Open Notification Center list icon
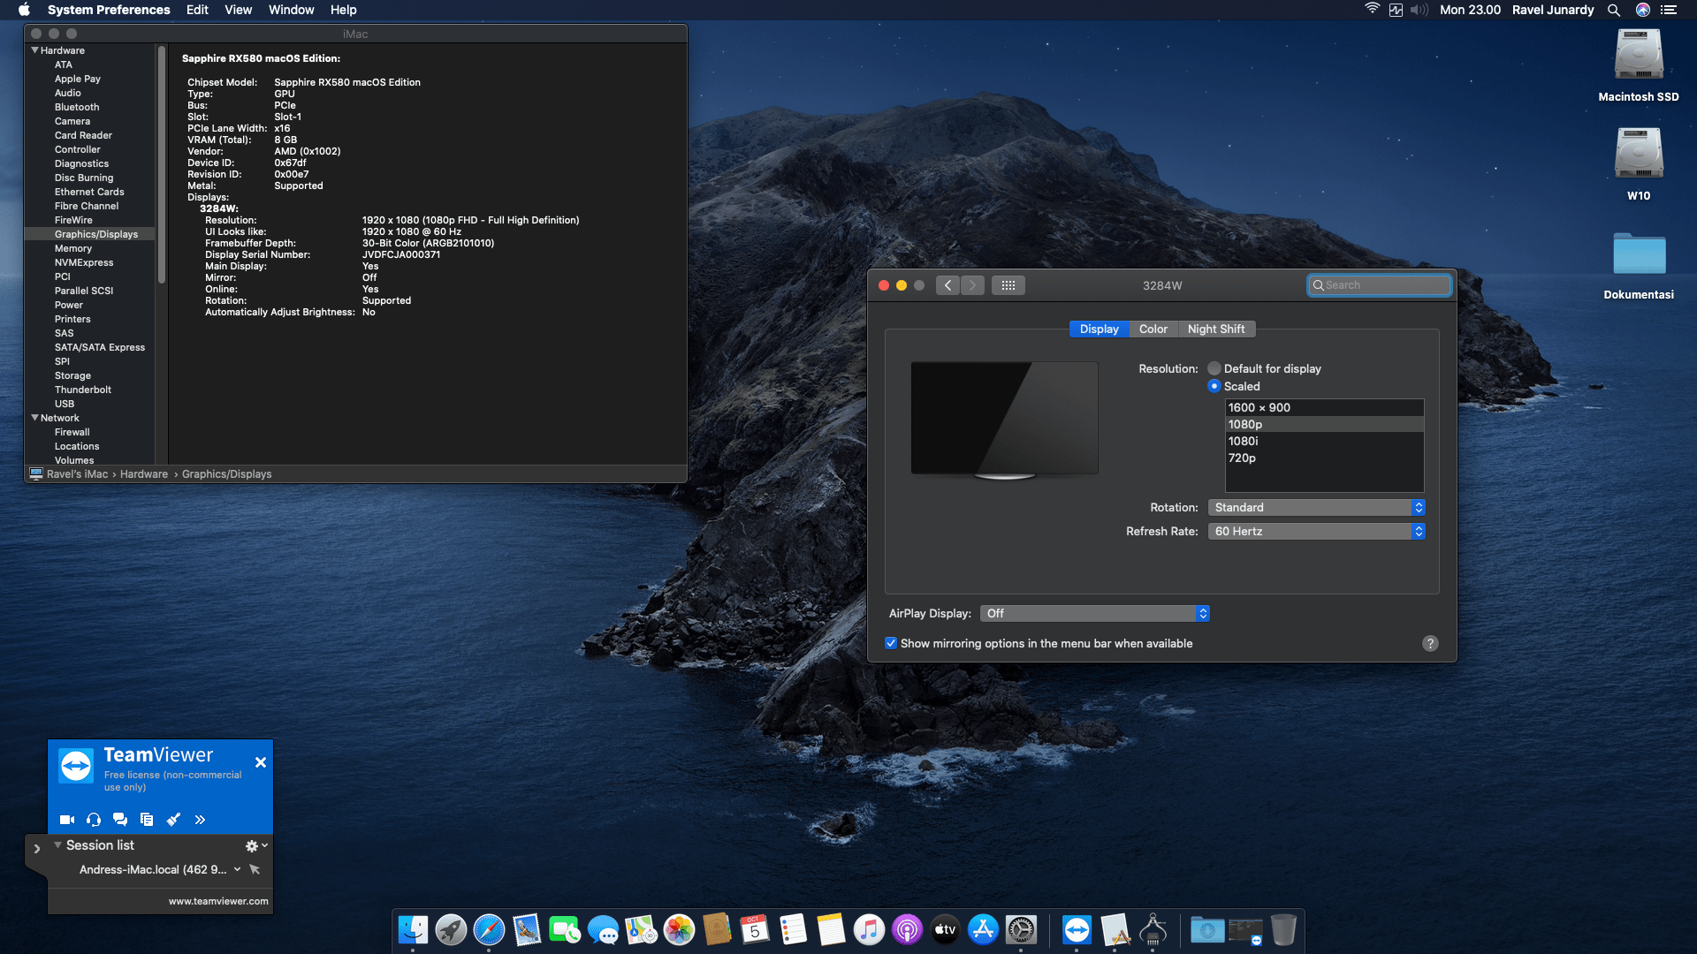The height and width of the screenshot is (954, 1697). 1669,10
